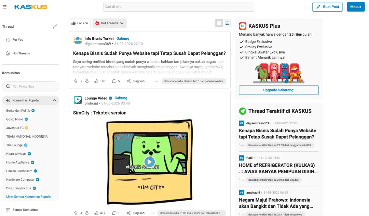Click the Cari di sini search field
Image resolution: width=369 pixels, height=216 pixels.
coord(179,7)
